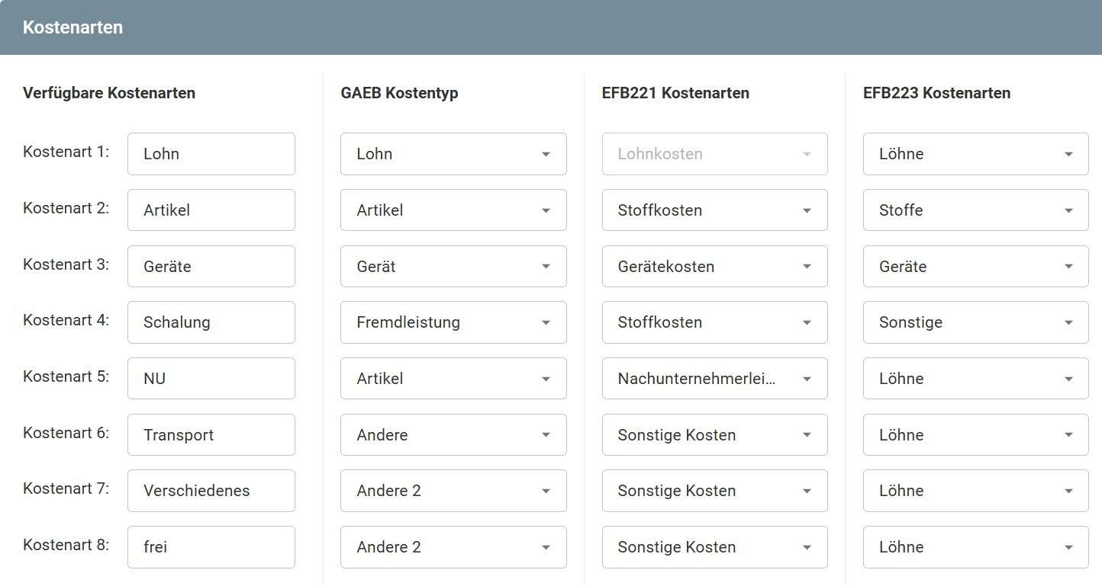The image size is (1102, 586).
Task: Click the Geräte name input field
Action: (211, 267)
